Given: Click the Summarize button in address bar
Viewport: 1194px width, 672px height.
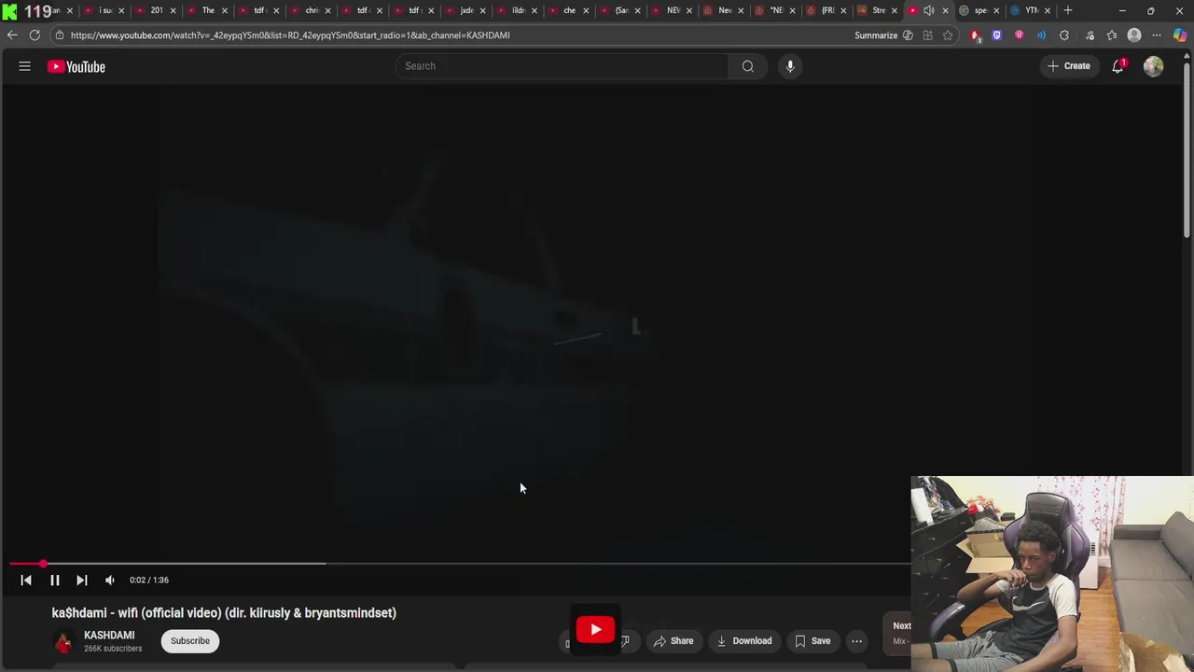Looking at the screenshot, I should pyautogui.click(x=876, y=35).
